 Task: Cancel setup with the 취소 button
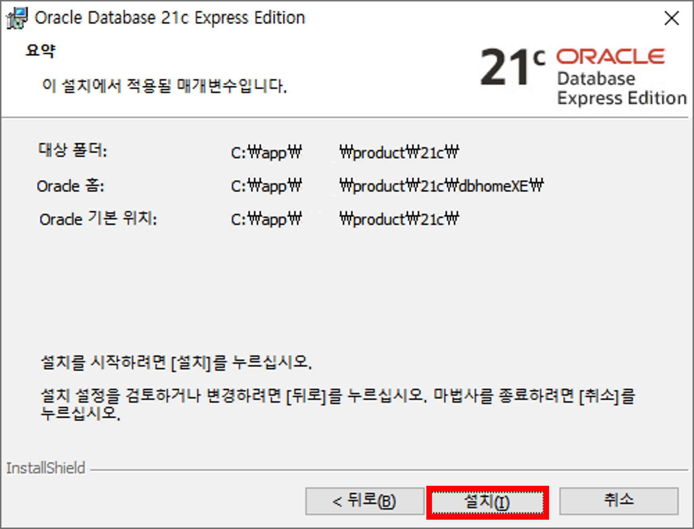(619, 501)
